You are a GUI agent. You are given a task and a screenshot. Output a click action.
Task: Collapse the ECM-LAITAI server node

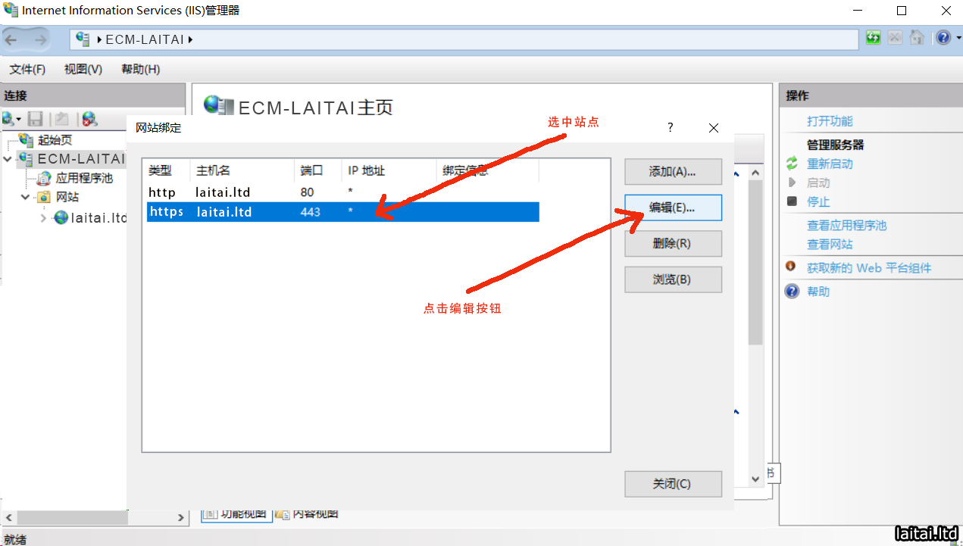[8, 159]
